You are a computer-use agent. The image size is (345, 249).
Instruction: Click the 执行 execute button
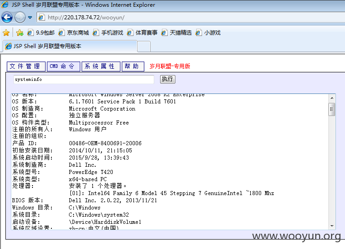click(x=168, y=79)
